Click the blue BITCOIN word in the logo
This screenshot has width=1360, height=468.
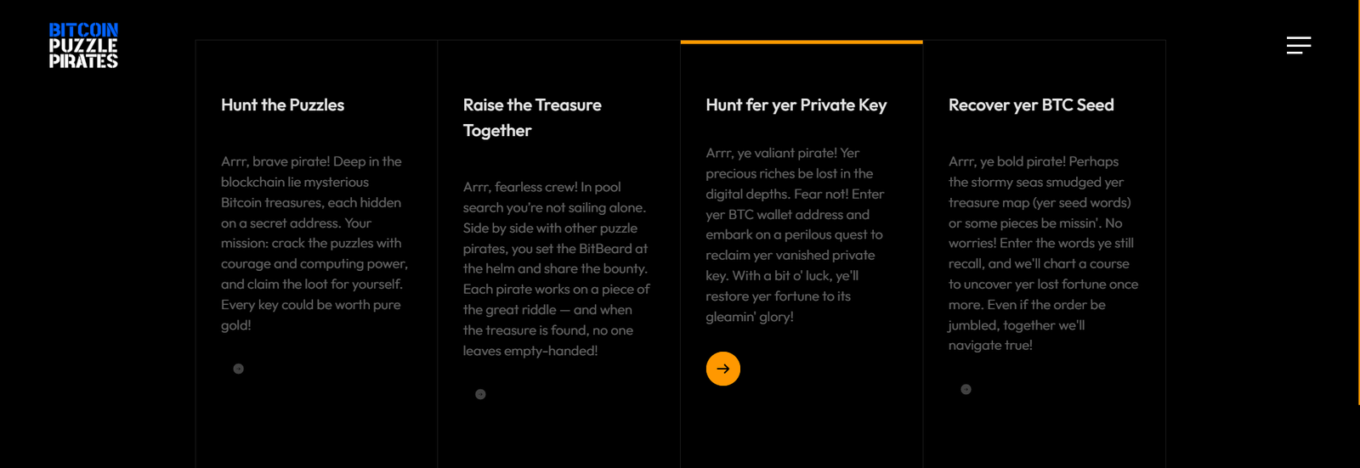(83, 31)
